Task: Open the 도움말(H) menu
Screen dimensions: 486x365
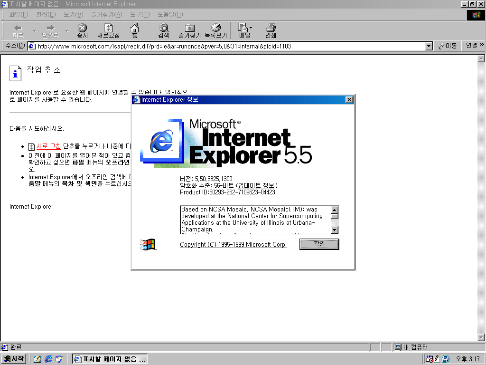Action: (x=170, y=15)
